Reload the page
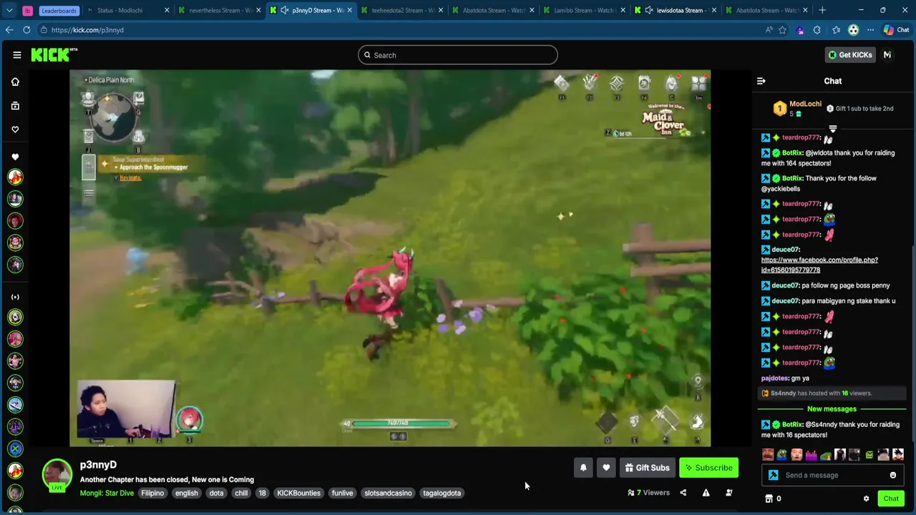Viewport: 916px width, 515px height. click(26, 30)
